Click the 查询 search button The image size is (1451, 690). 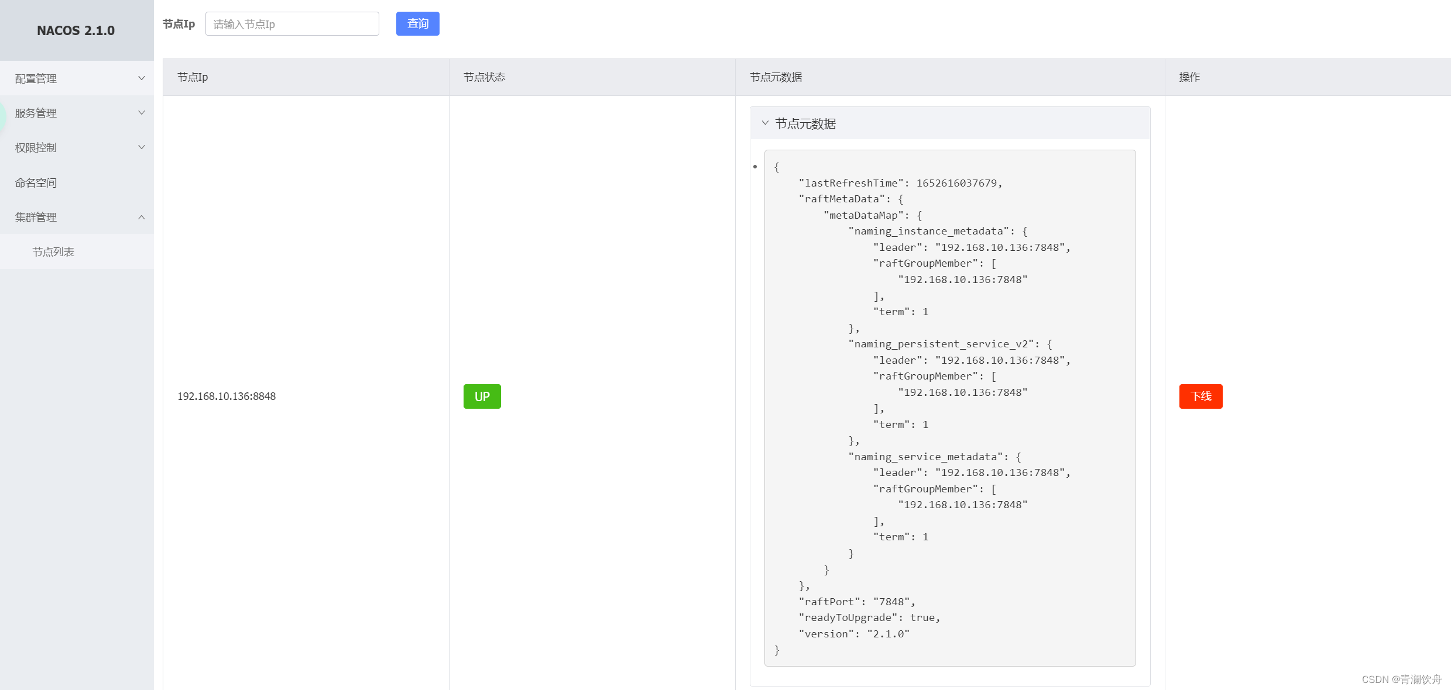point(417,24)
